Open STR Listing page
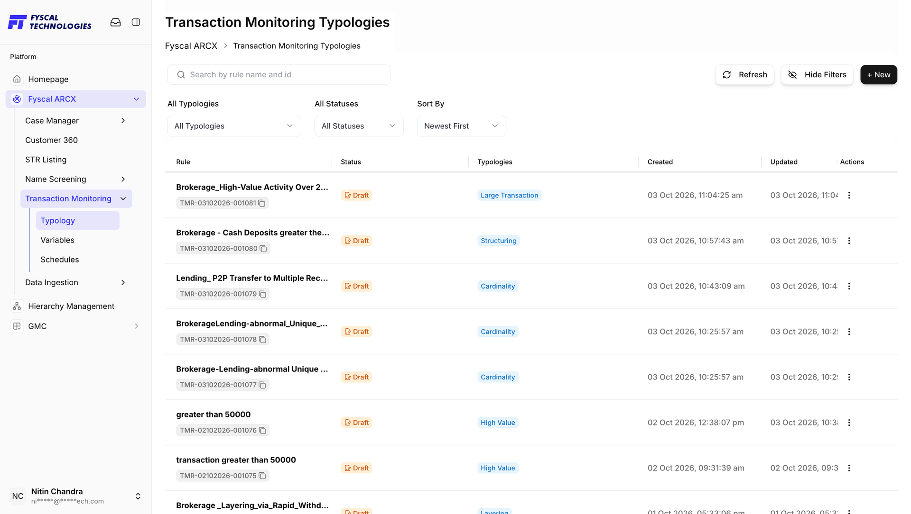 coord(46,160)
